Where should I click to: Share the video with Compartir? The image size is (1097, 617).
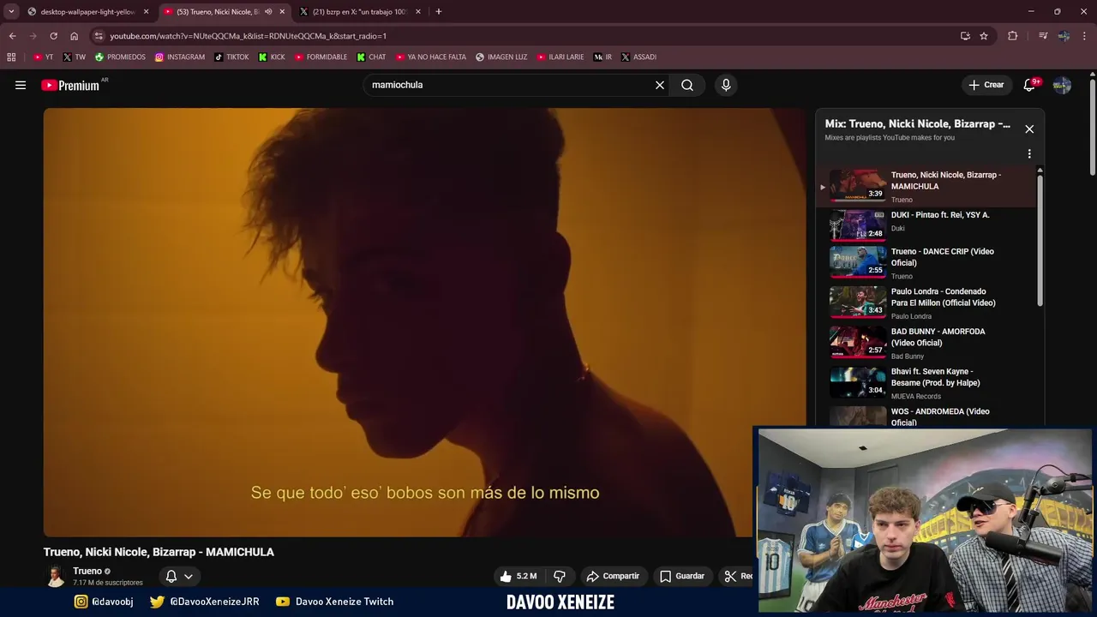point(613,576)
